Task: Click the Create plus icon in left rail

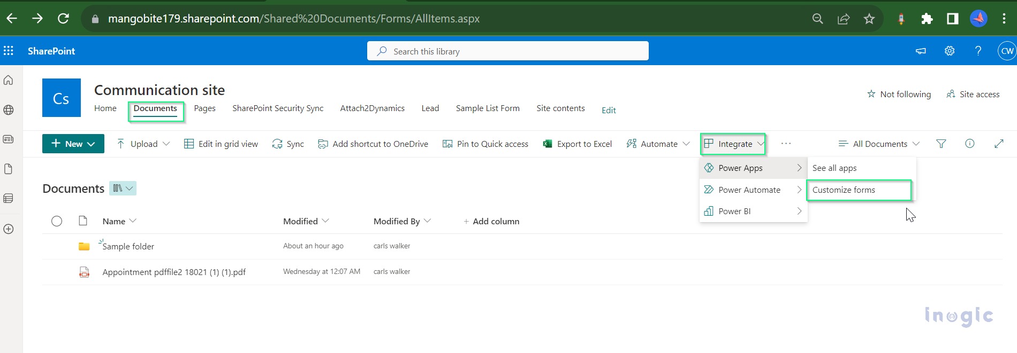Action: click(x=9, y=229)
